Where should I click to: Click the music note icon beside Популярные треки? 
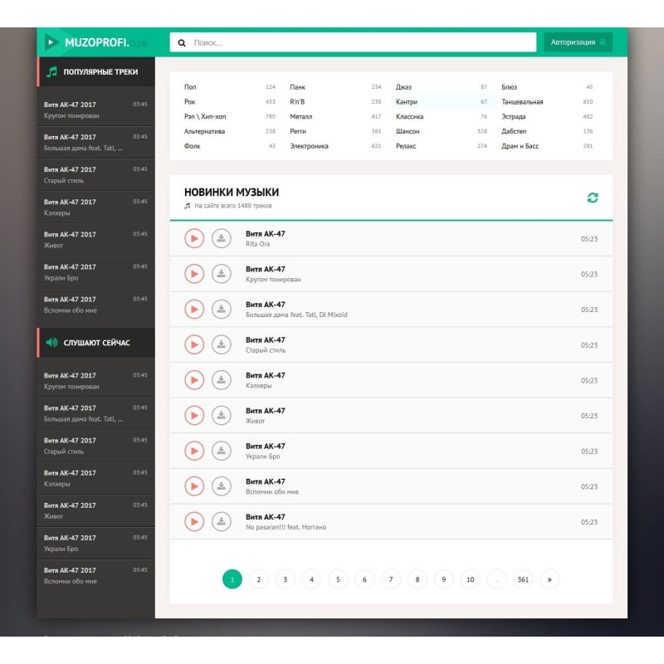pos(51,71)
